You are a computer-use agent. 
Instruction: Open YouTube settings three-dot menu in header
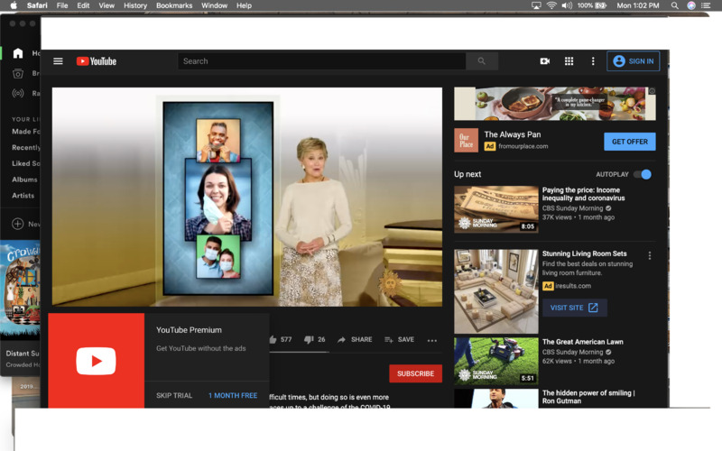coord(593,61)
